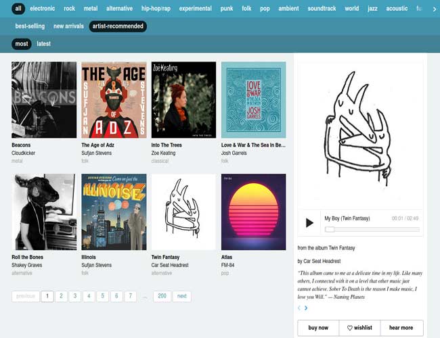The image size is (440, 338).
Task: Show best-selling albums
Action: pyautogui.click(x=30, y=26)
